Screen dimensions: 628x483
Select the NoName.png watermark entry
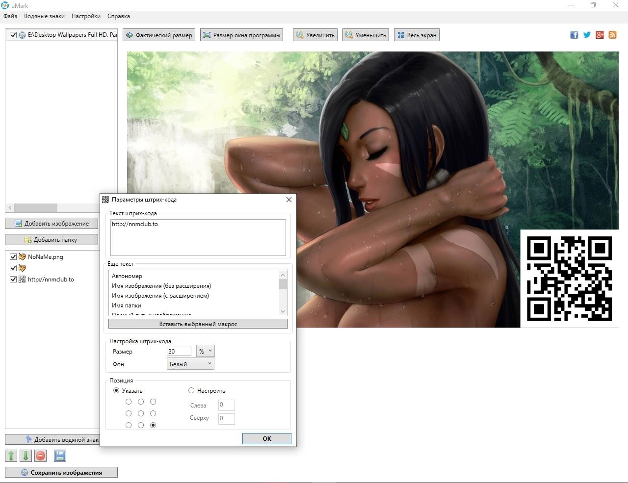[x=46, y=256]
